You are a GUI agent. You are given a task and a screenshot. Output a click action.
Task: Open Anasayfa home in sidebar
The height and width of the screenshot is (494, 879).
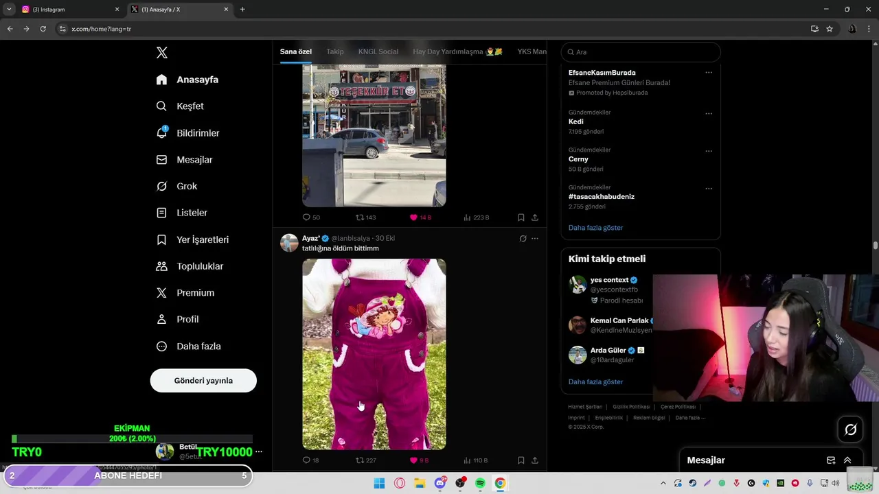point(187,80)
